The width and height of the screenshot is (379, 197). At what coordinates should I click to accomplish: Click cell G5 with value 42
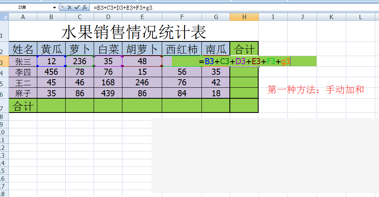pyautogui.click(x=216, y=82)
